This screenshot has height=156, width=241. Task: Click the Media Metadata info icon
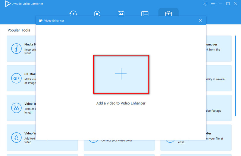tap(16, 48)
